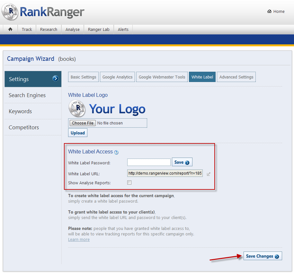Switch to Advanced Settings tab

pos(236,77)
